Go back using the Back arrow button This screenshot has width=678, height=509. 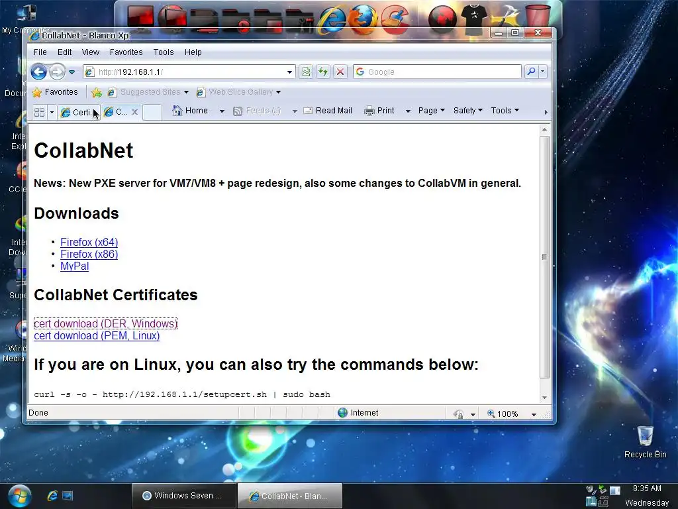point(38,72)
